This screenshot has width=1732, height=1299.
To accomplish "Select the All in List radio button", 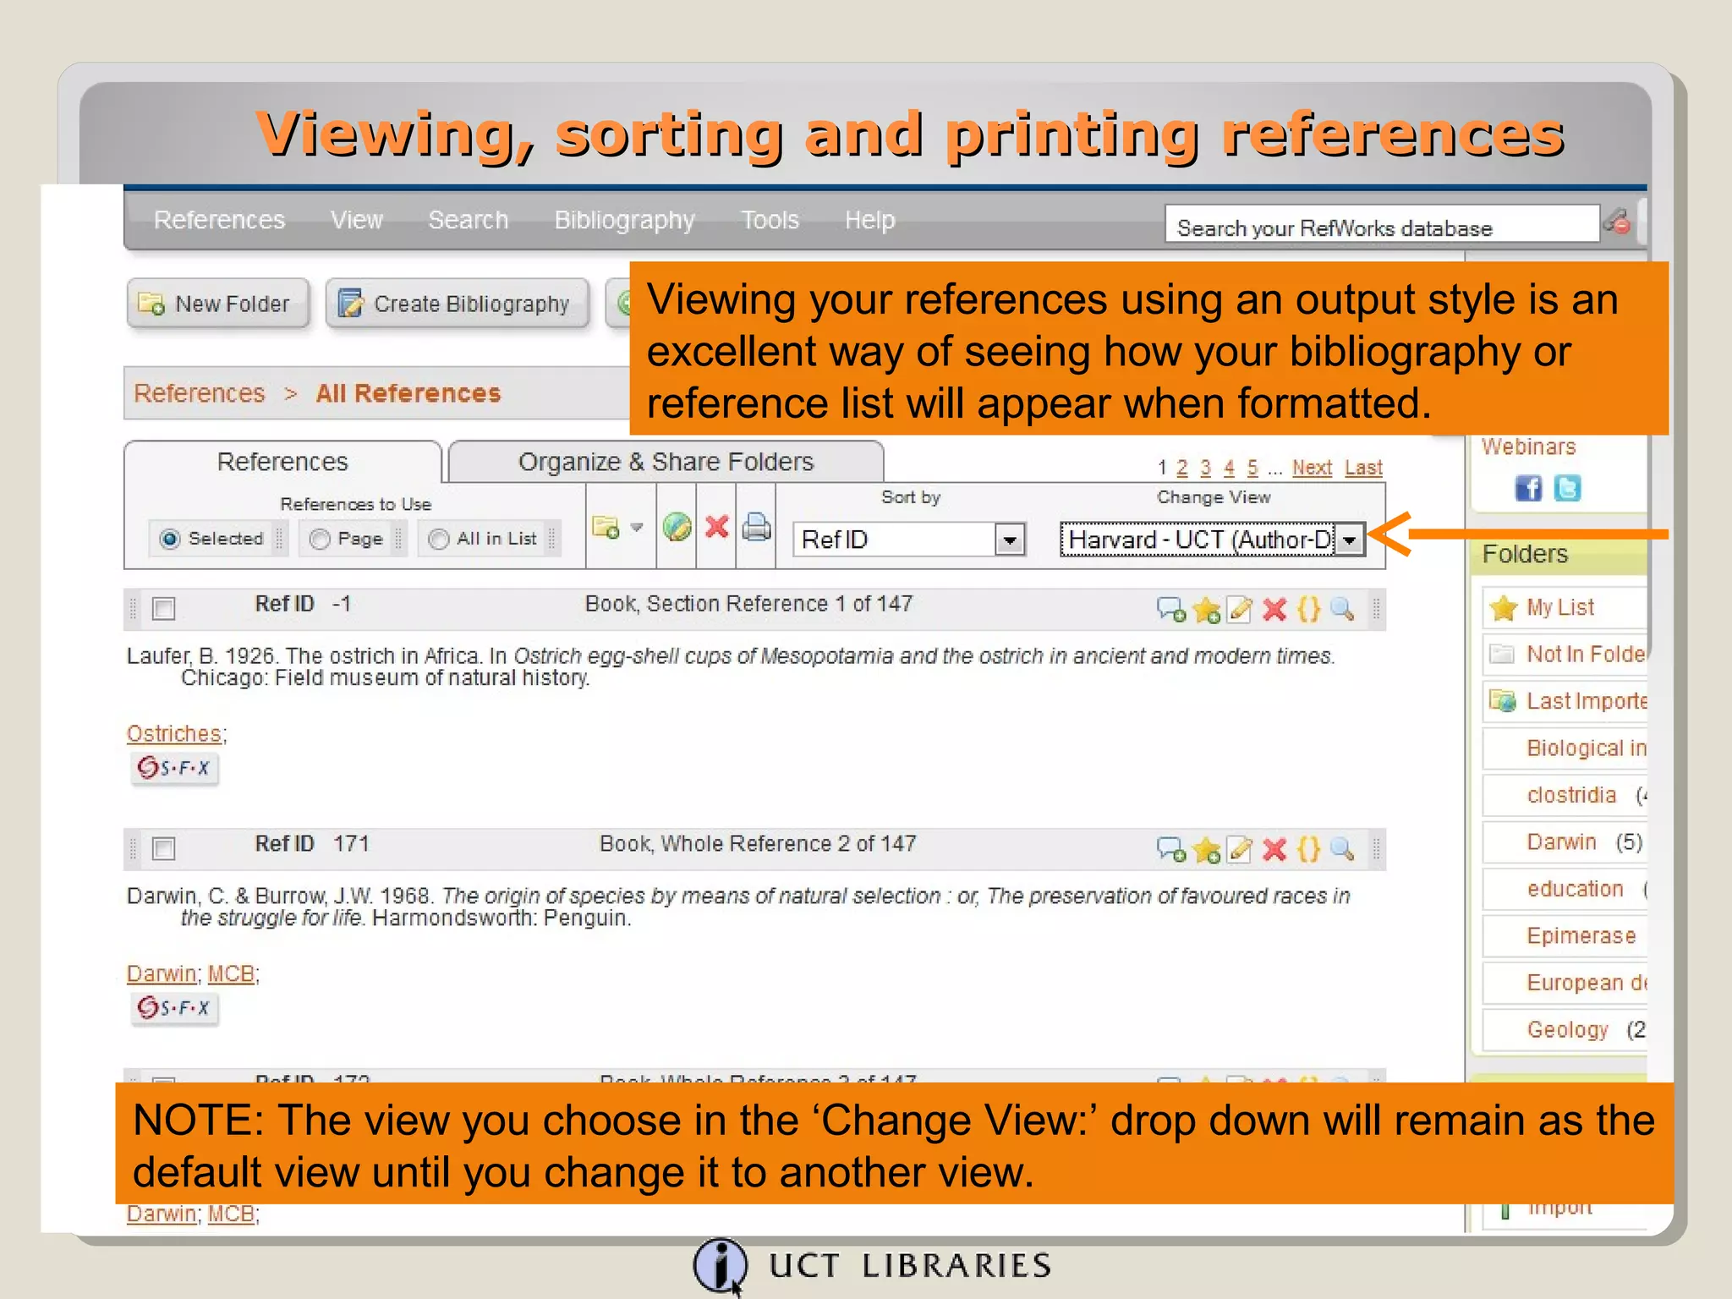I will [438, 539].
